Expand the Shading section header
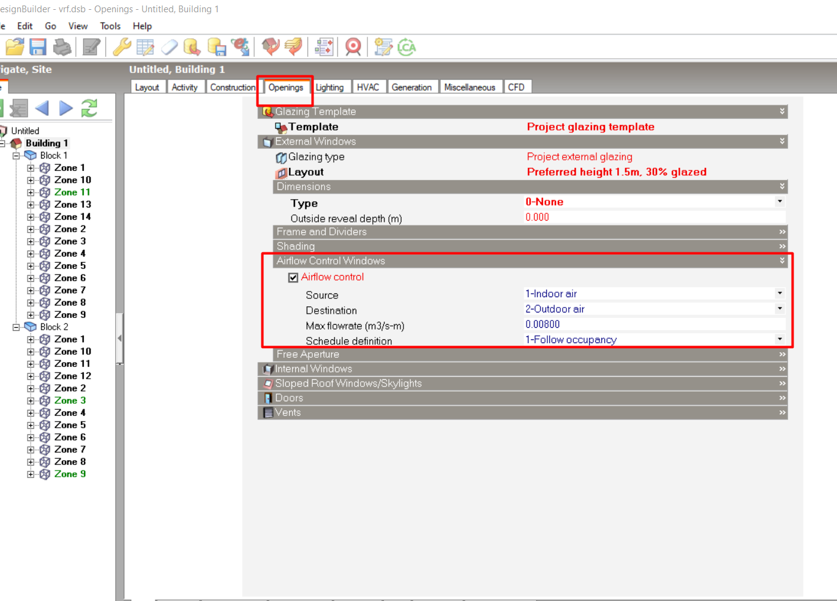 530,246
